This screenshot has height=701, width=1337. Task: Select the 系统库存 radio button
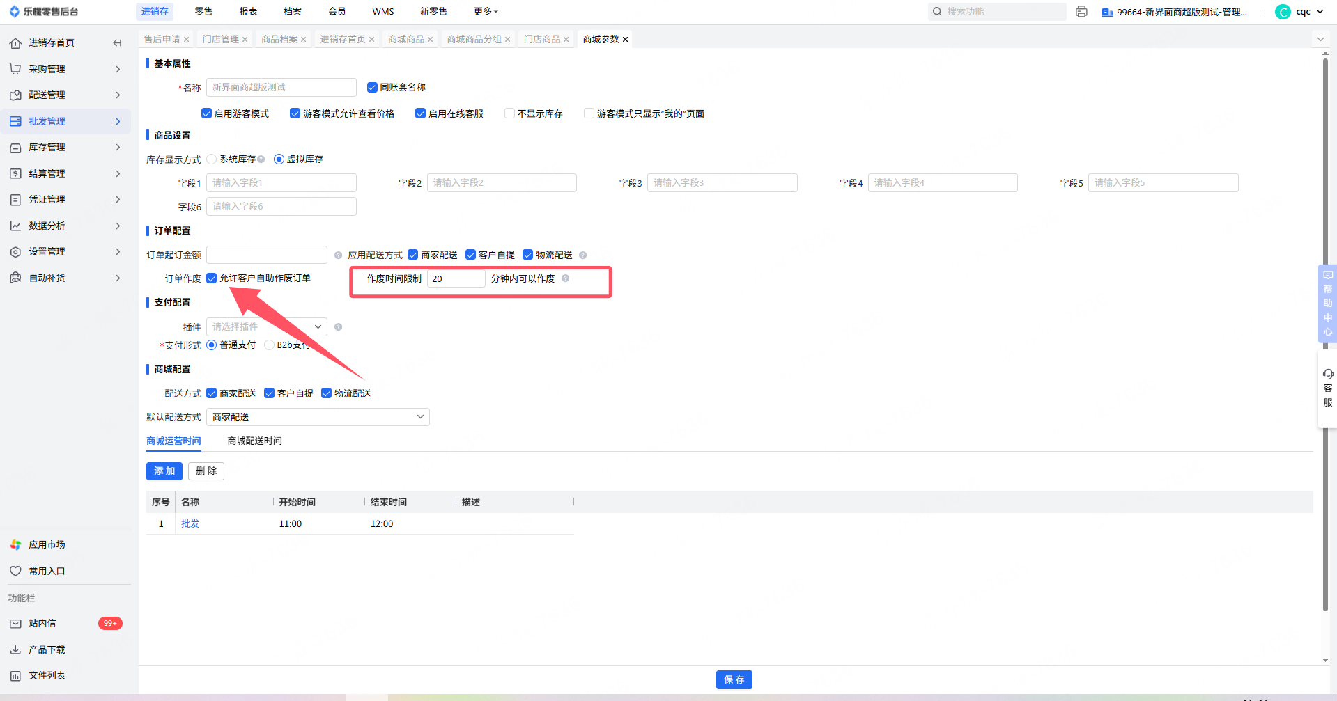coord(211,159)
